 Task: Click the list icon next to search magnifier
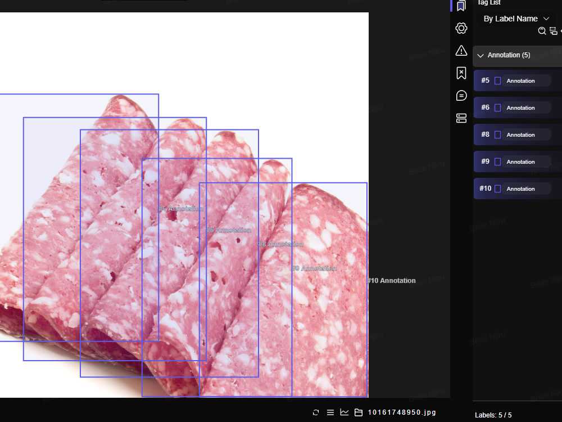[554, 31]
